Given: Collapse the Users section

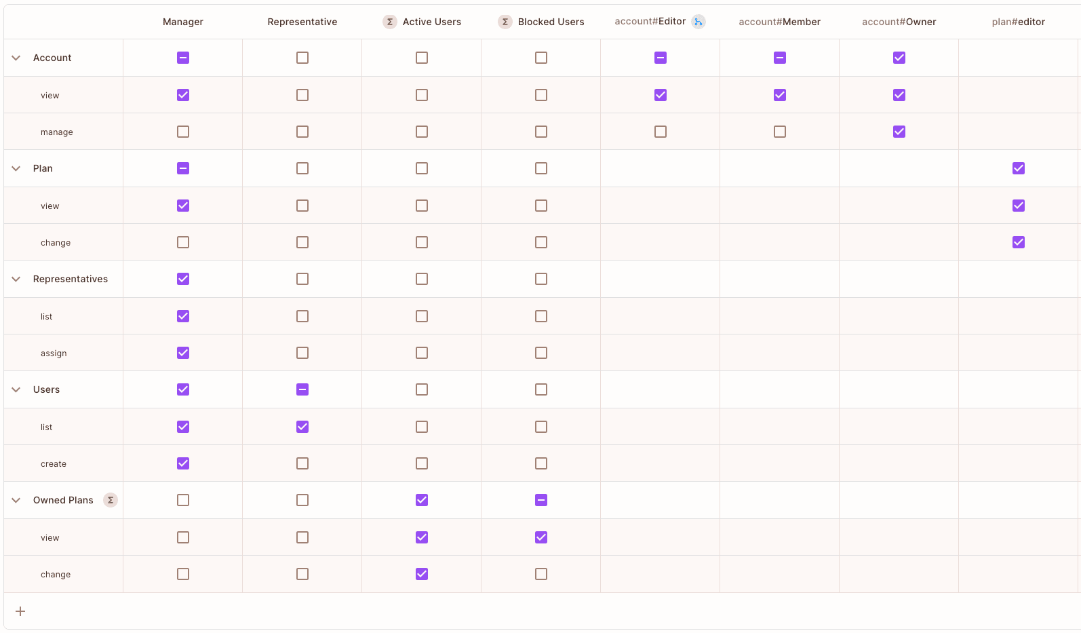Looking at the screenshot, I should [16, 389].
